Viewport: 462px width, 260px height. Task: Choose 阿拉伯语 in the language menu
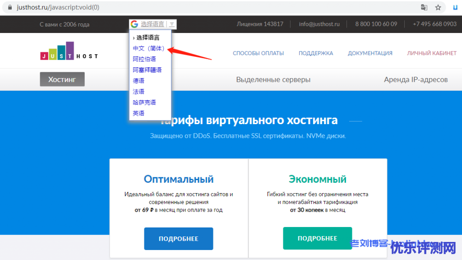coord(144,59)
